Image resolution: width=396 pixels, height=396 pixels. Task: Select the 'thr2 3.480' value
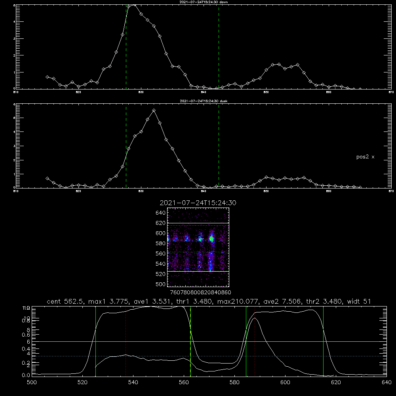(x=324, y=301)
